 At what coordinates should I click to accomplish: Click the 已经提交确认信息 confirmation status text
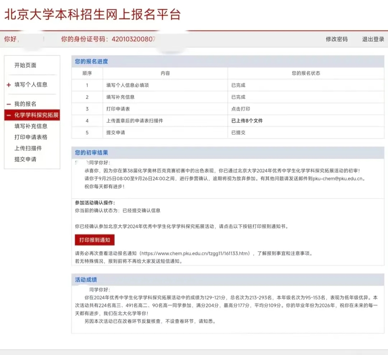142,210
